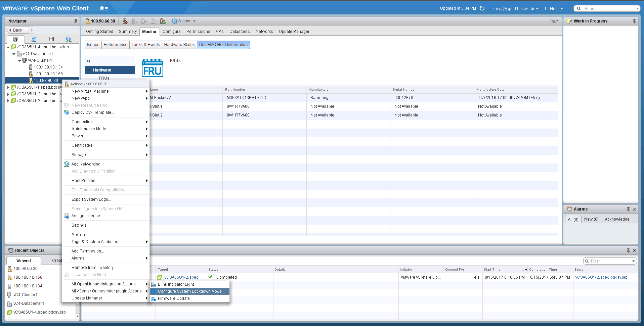The width and height of the screenshot is (644, 326).
Task: Click the Assign License icon
Action: coord(67,216)
